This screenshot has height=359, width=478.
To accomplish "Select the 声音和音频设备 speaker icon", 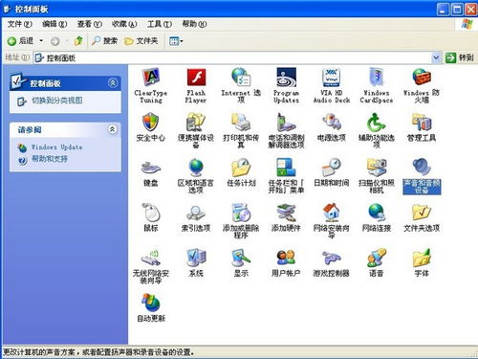I will [422, 167].
